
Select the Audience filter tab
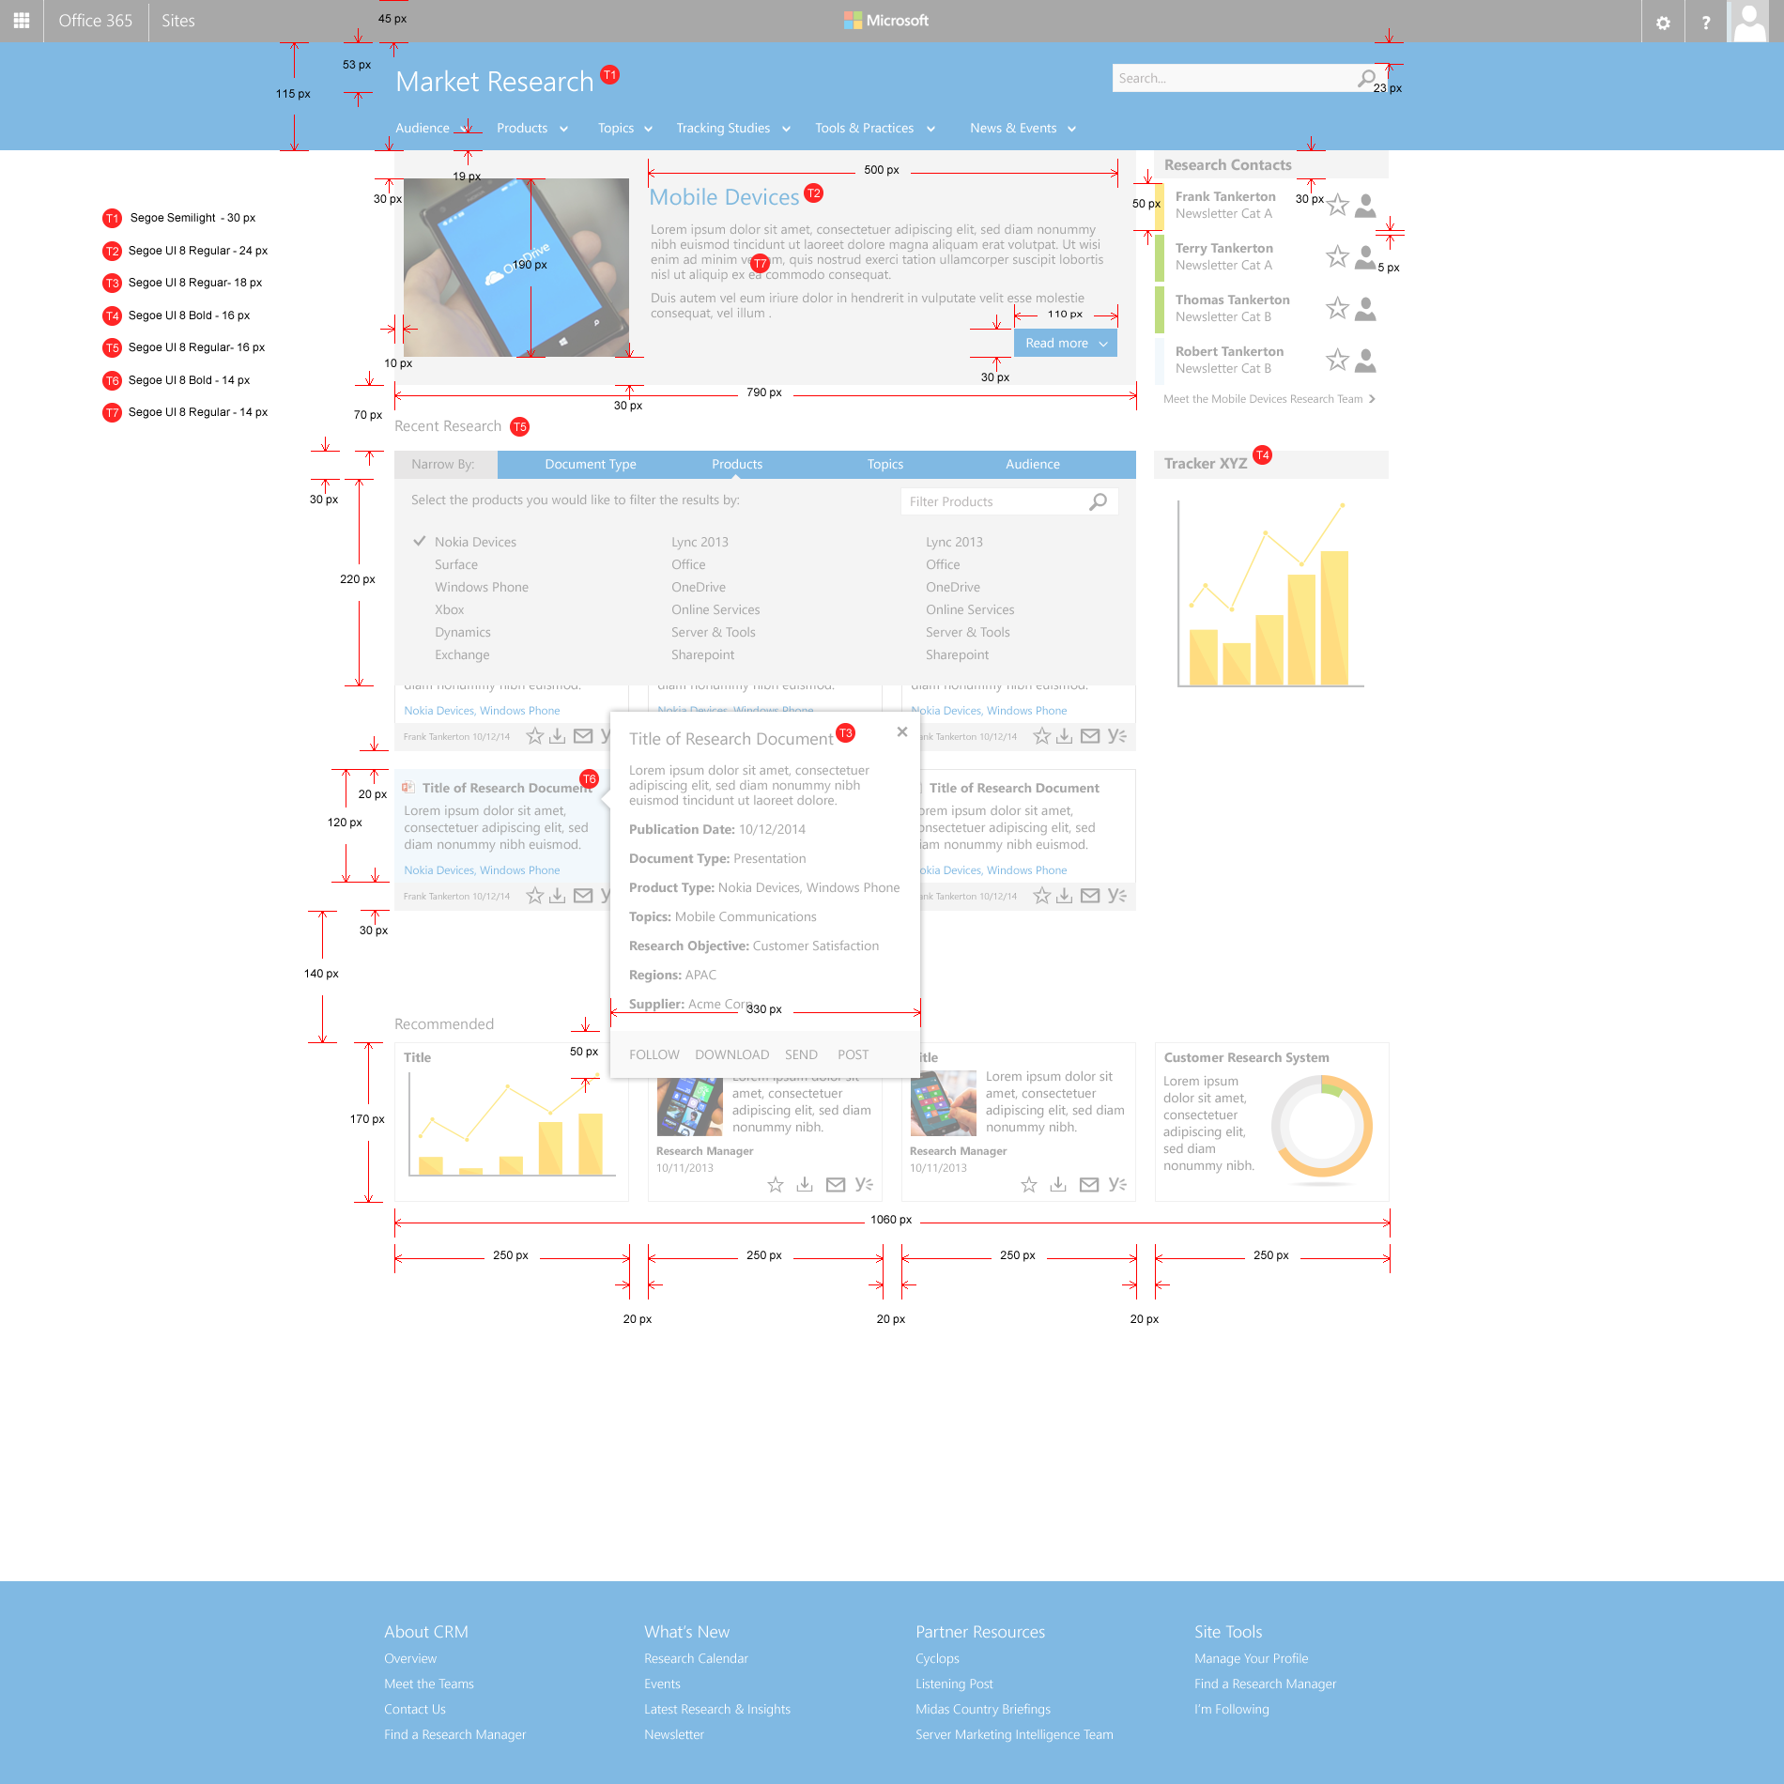point(1033,464)
